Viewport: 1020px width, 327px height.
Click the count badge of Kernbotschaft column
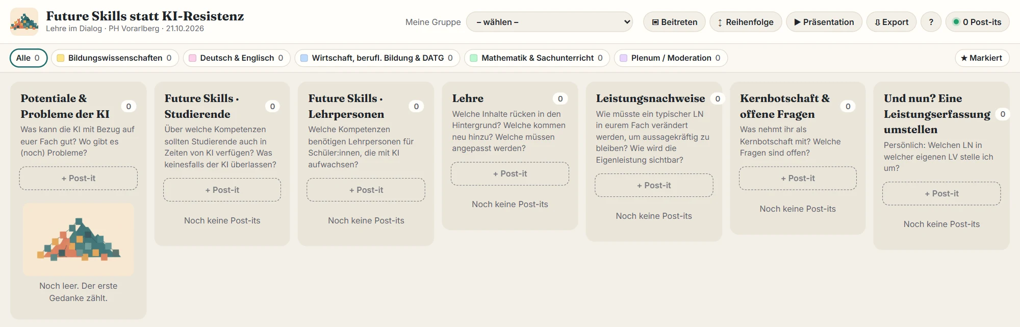click(x=848, y=106)
